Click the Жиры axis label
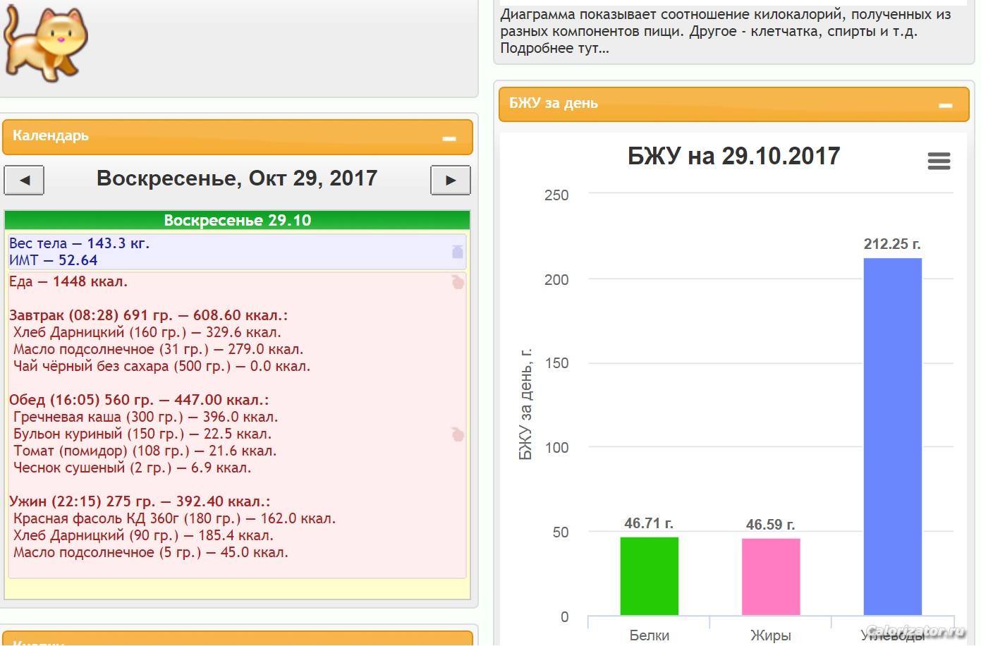The width and height of the screenshot is (981, 646). point(771,635)
